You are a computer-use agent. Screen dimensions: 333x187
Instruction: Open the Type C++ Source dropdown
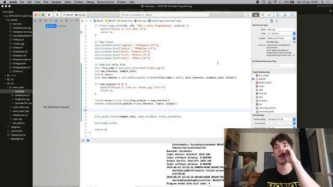point(281,33)
